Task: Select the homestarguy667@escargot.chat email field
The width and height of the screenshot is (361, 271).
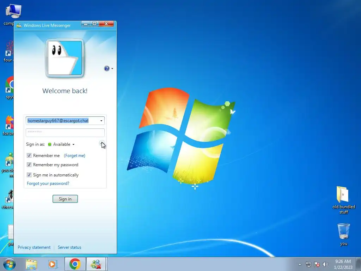Action: point(65,121)
